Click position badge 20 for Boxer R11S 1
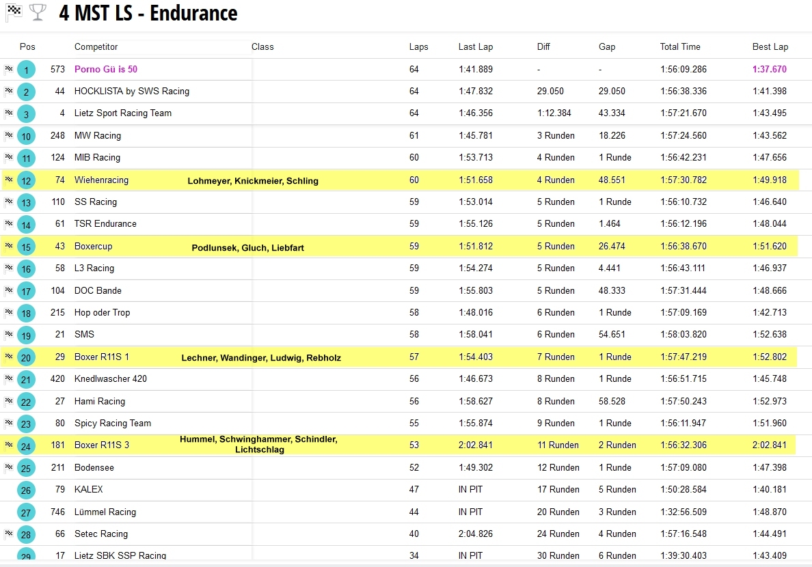The height and width of the screenshot is (567, 812). tap(26, 357)
